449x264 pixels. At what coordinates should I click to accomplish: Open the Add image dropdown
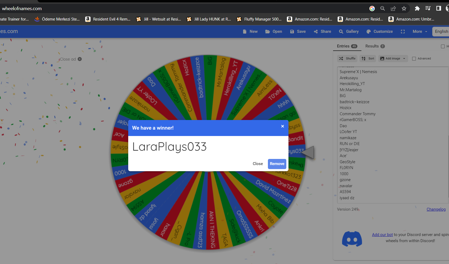393,58
